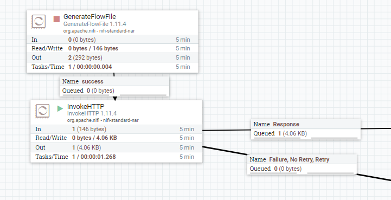The width and height of the screenshot is (391, 200).
Task: Click InvokeHTTP Out 1 (4.06 KB) row
Action: coord(117,147)
